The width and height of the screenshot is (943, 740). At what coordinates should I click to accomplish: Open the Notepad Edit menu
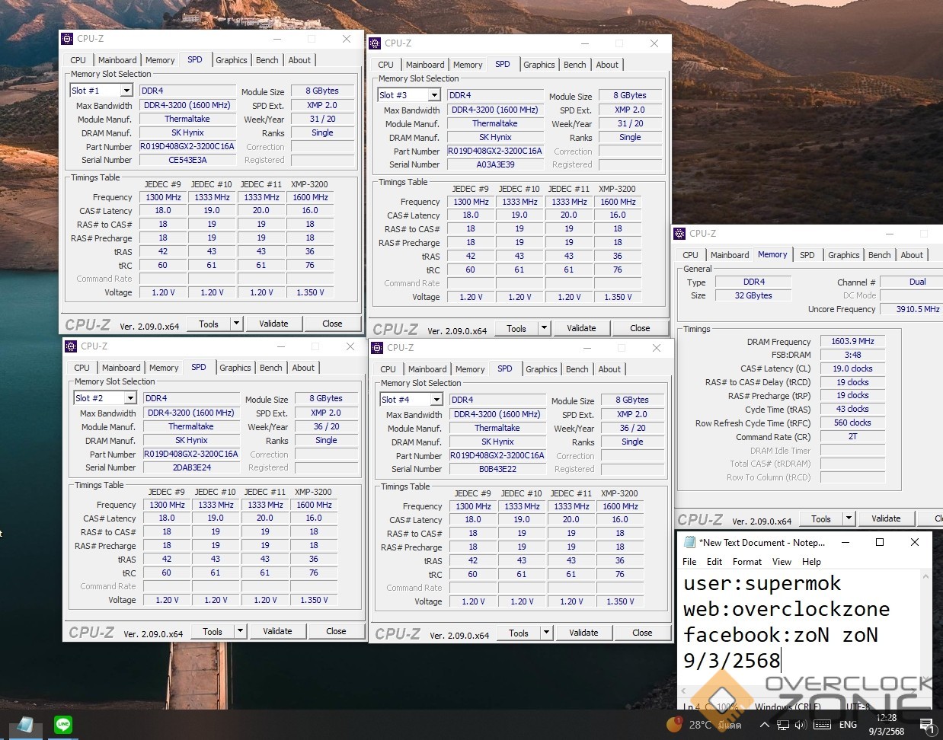tap(714, 562)
